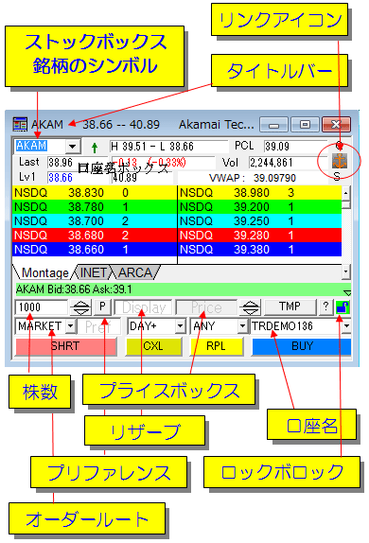Screen dimensions: 369x543
Task: Click the share quantity up-down spinner
Action: (80, 307)
